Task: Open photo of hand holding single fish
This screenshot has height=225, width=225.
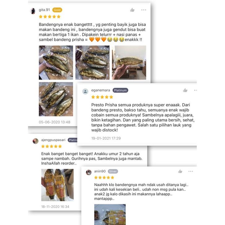Action: [129, 63]
